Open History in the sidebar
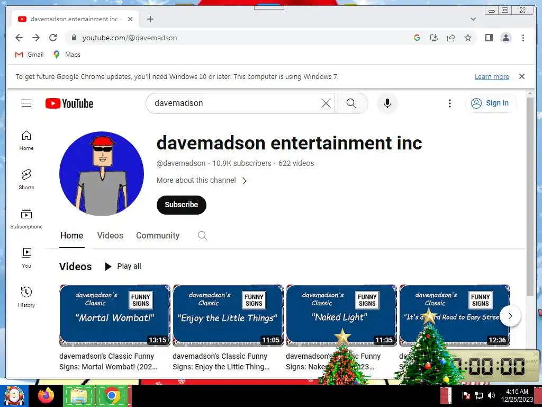 click(26, 297)
